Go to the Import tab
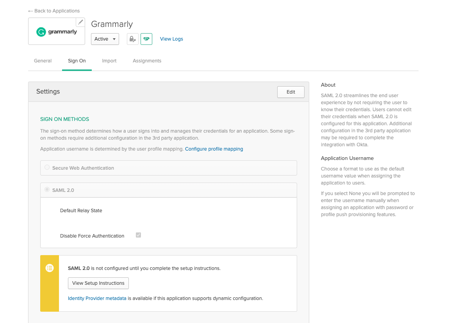The image size is (449, 323). coord(109,61)
